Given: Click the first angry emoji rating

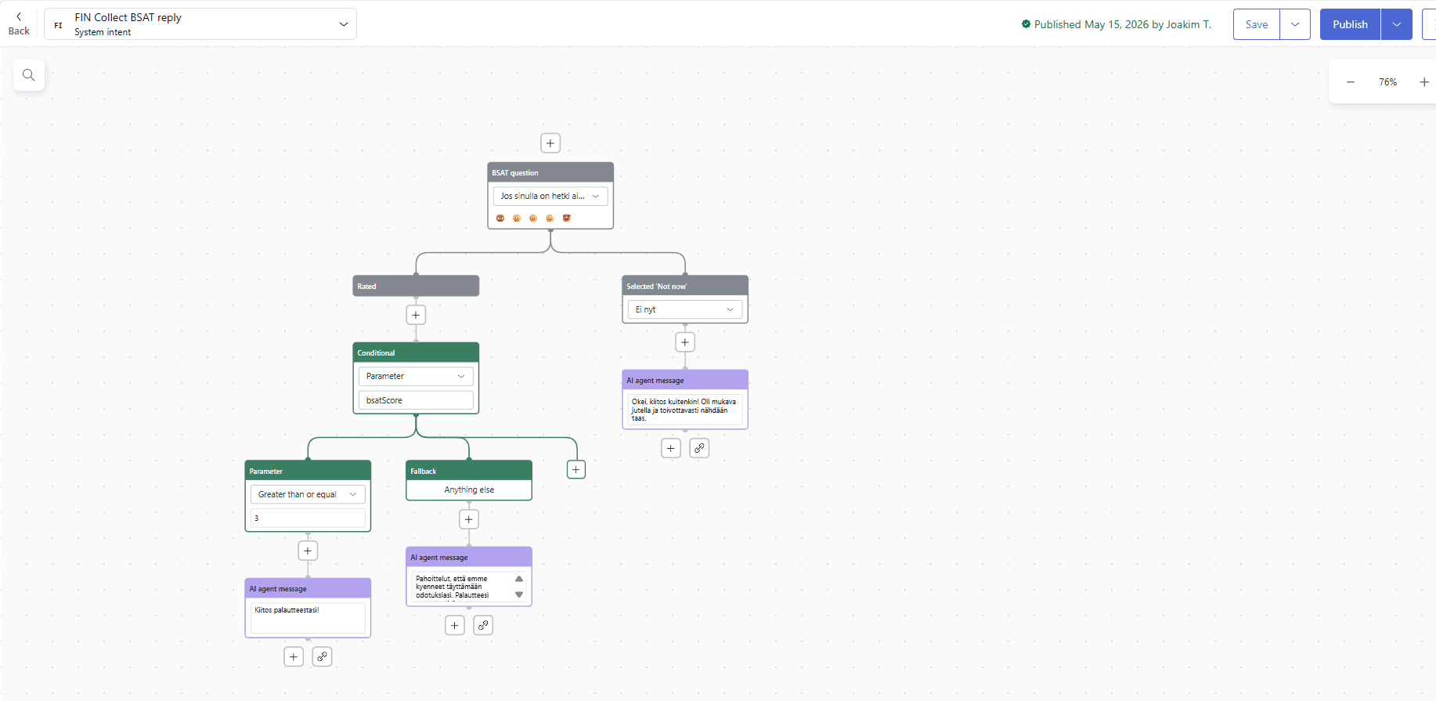Looking at the screenshot, I should point(500,219).
